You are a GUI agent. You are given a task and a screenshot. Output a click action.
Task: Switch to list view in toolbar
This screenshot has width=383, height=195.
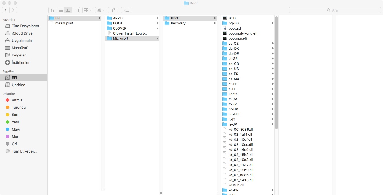tap(60, 10)
